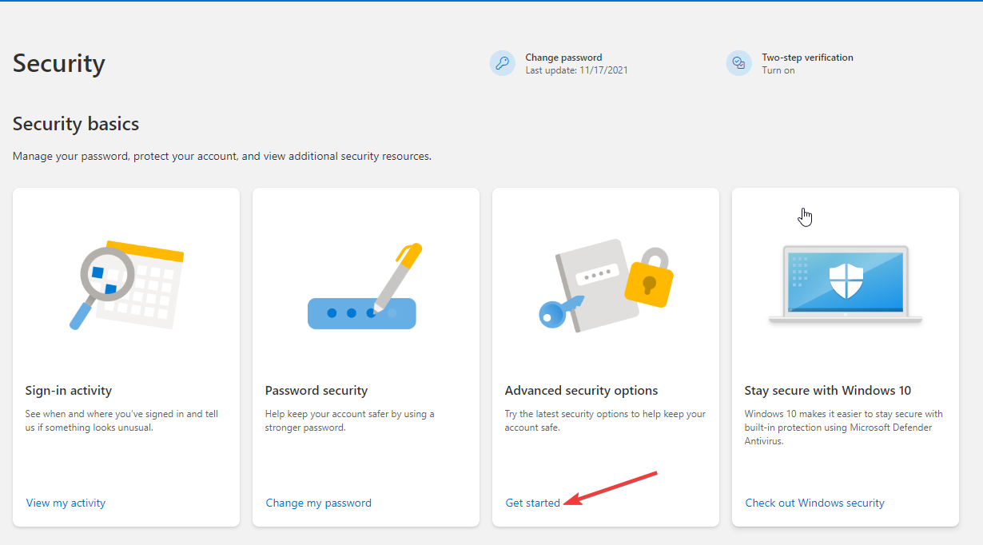Open the Change password link
983x545 pixels.
click(x=563, y=58)
